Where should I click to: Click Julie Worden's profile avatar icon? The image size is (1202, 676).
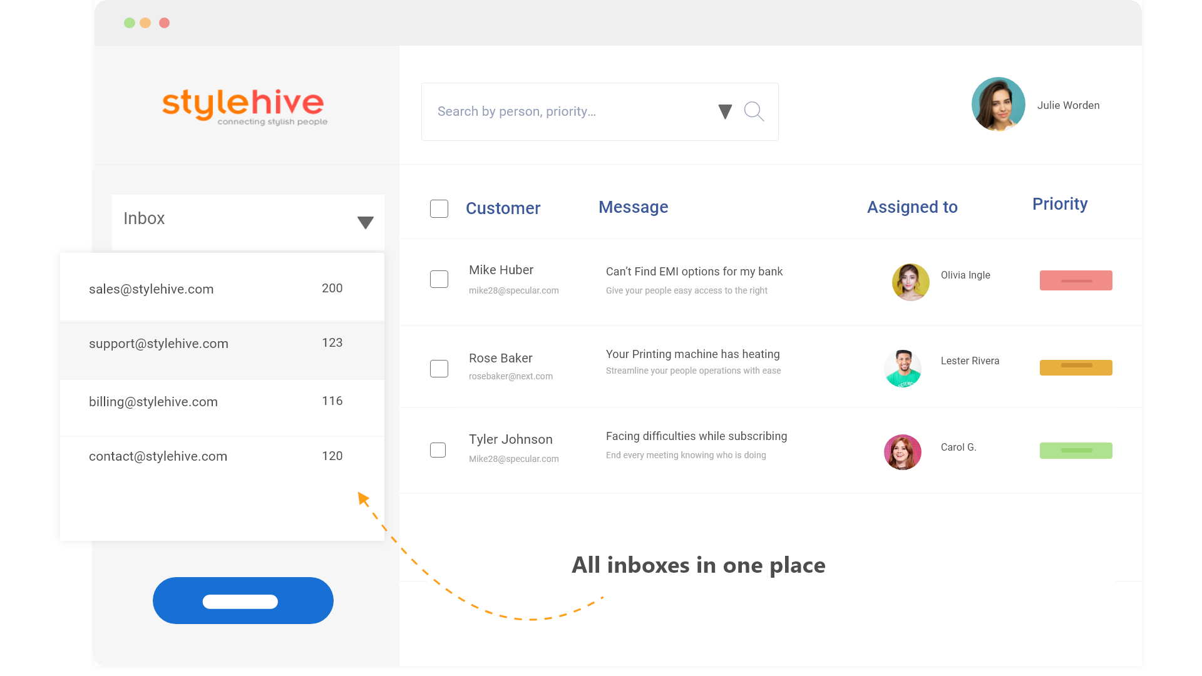click(998, 106)
